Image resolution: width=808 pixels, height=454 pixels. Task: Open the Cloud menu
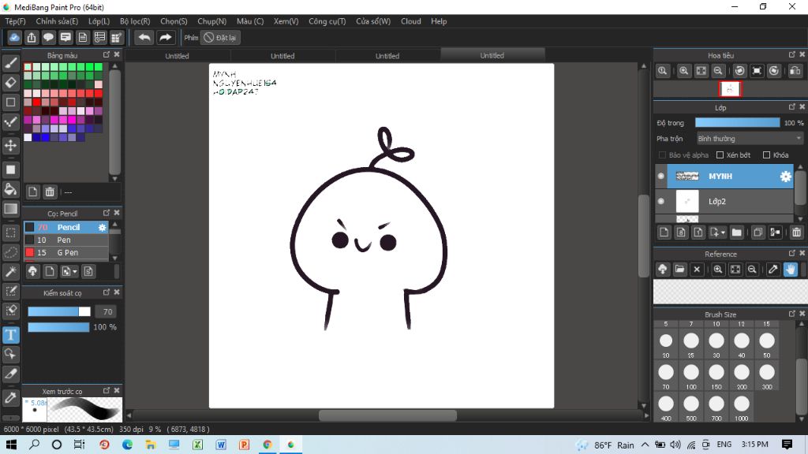(x=410, y=21)
